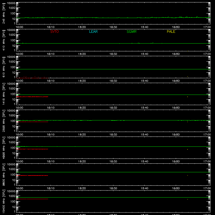Click 16:30 time label below 245 MHz panel
This screenshot has width=215, height=215.
pos(113,27)
